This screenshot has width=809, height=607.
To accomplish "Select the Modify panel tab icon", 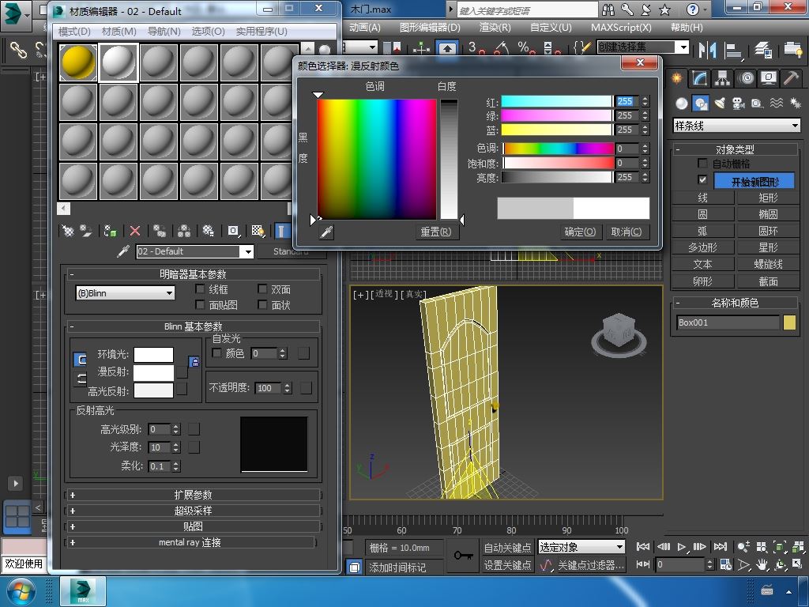I will (x=699, y=78).
